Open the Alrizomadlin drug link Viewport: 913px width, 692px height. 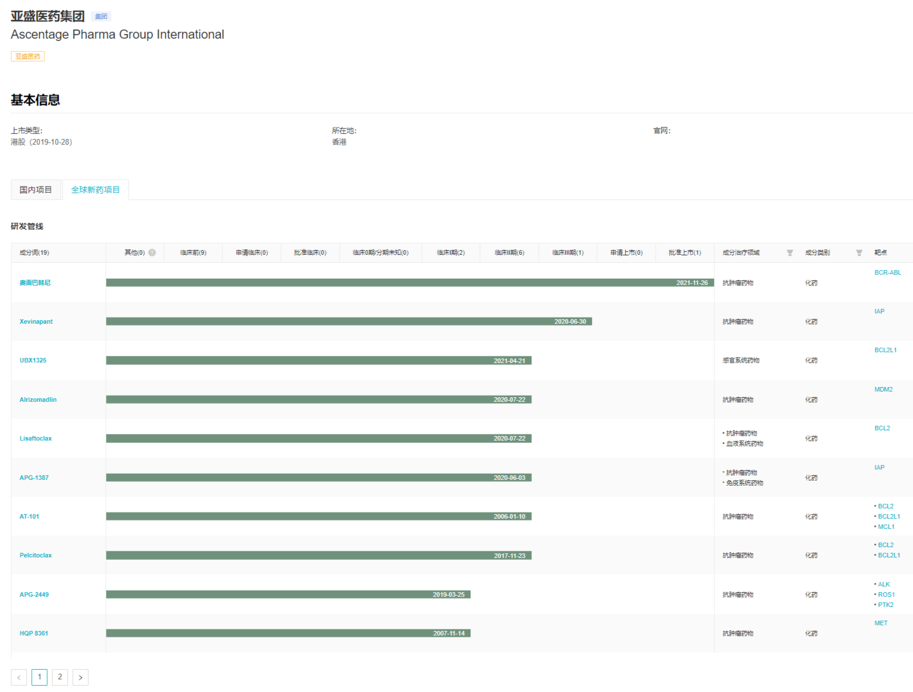38,400
